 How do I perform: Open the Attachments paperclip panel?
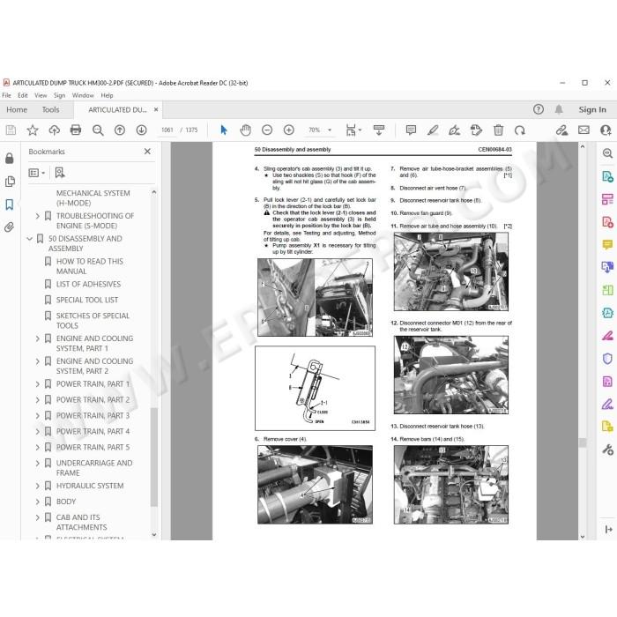(10, 227)
